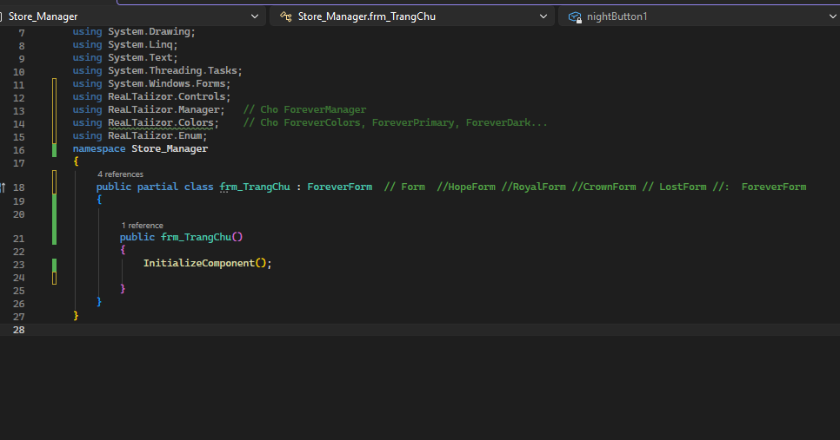This screenshot has width=840, height=440.
Task: Click the class icon beside Store_Manager.frm_TrangChu
Action: point(285,16)
